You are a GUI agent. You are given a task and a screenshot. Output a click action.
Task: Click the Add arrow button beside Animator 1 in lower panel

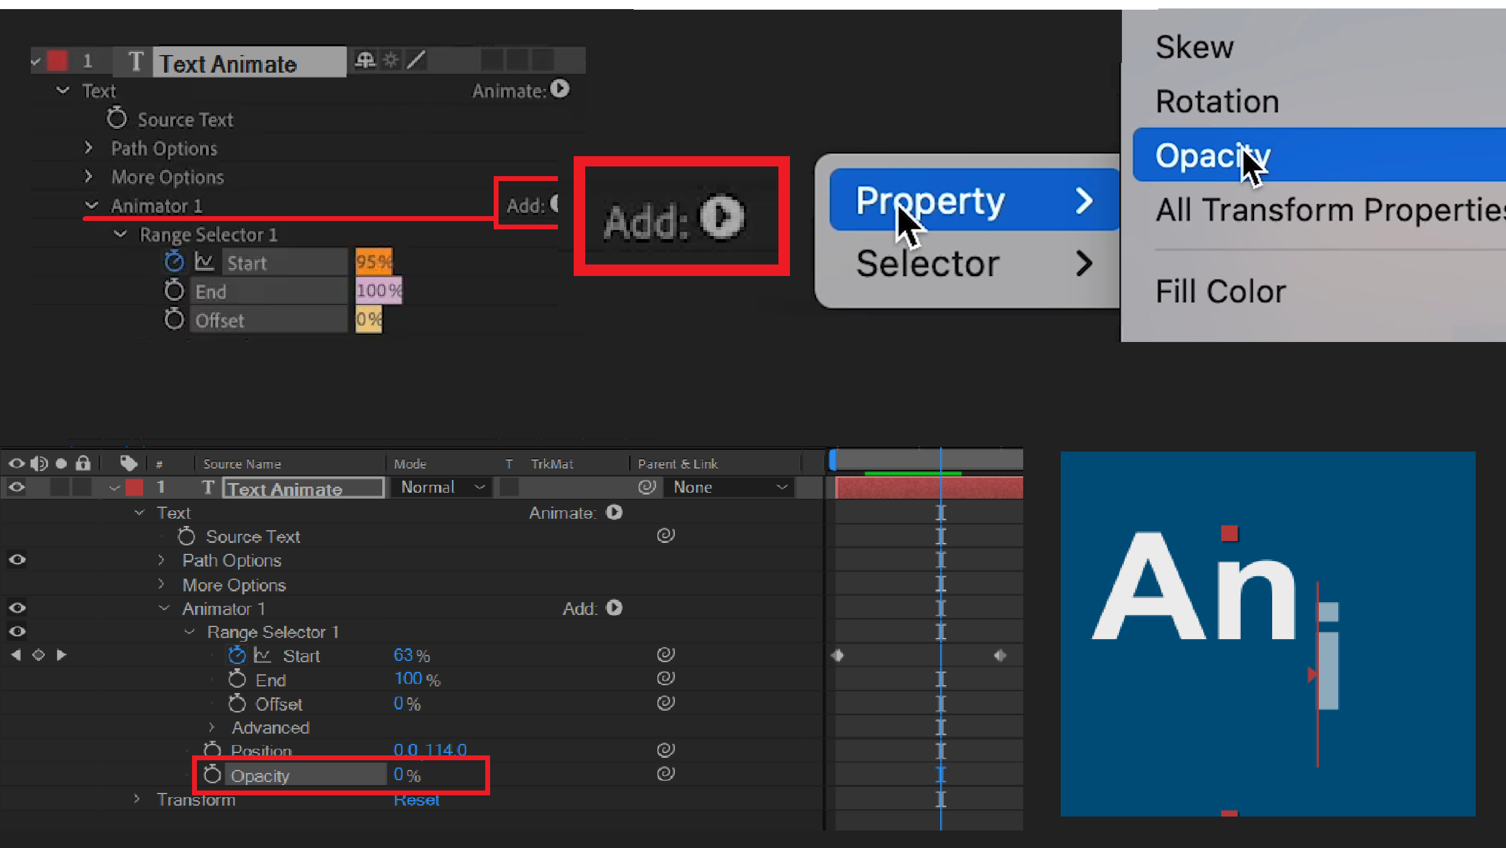(614, 608)
